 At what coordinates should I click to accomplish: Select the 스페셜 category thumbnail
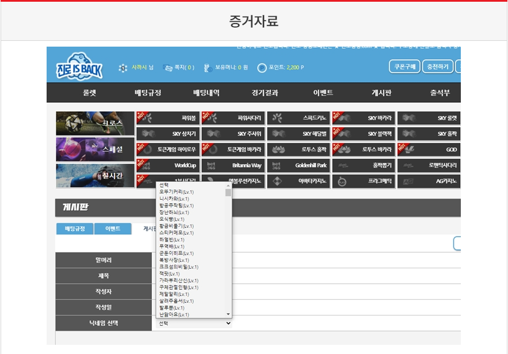pyautogui.click(x=96, y=149)
